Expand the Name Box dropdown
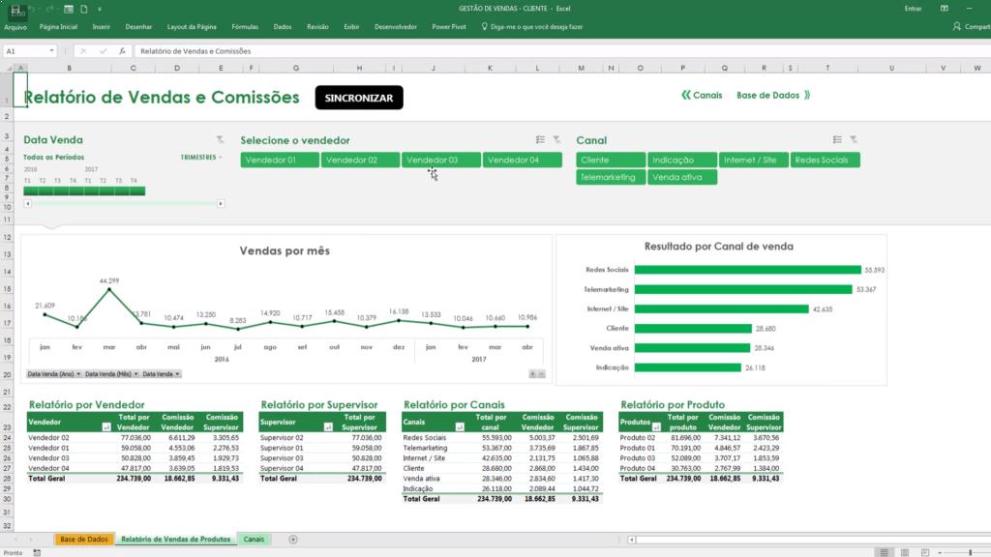Viewport: 991px width, 557px height. (x=52, y=51)
